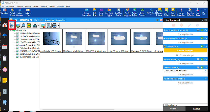Add a prescribed medication with plus icon
The height and width of the screenshot is (112, 210).
pyautogui.click(x=202, y=30)
